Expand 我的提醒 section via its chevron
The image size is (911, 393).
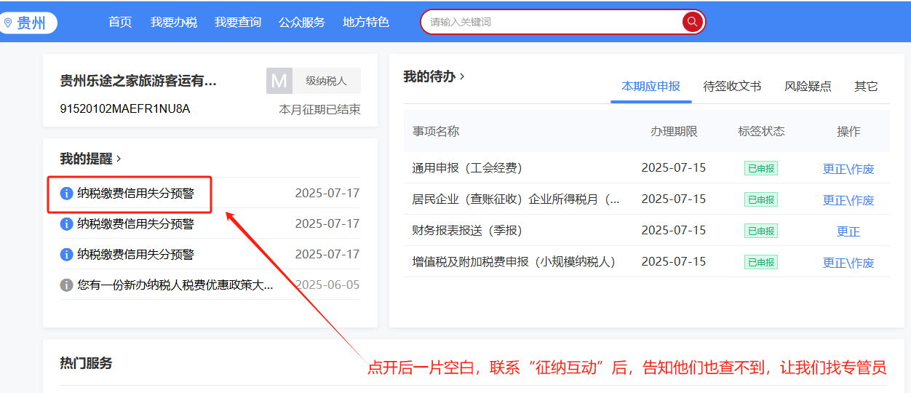point(119,159)
